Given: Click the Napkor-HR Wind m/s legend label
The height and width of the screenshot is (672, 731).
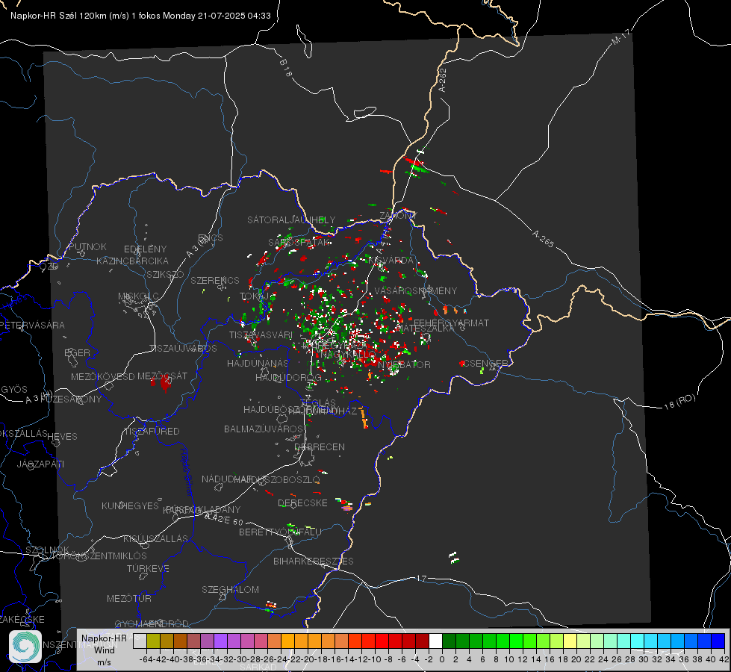Looking at the screenshot, I should 104,650.
